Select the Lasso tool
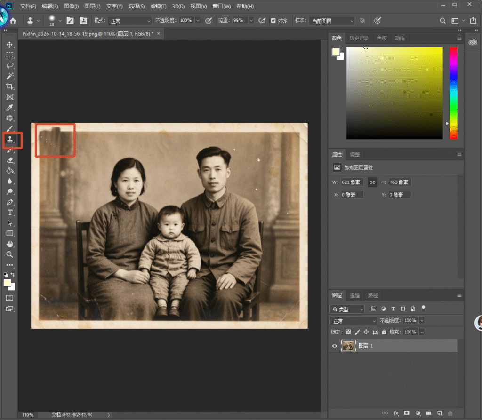The image size is (482, 420). (10, 65)
